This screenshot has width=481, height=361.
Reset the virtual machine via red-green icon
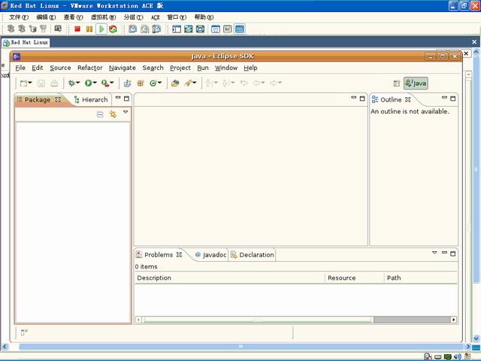pyautogui.click(x=113, y=29)
